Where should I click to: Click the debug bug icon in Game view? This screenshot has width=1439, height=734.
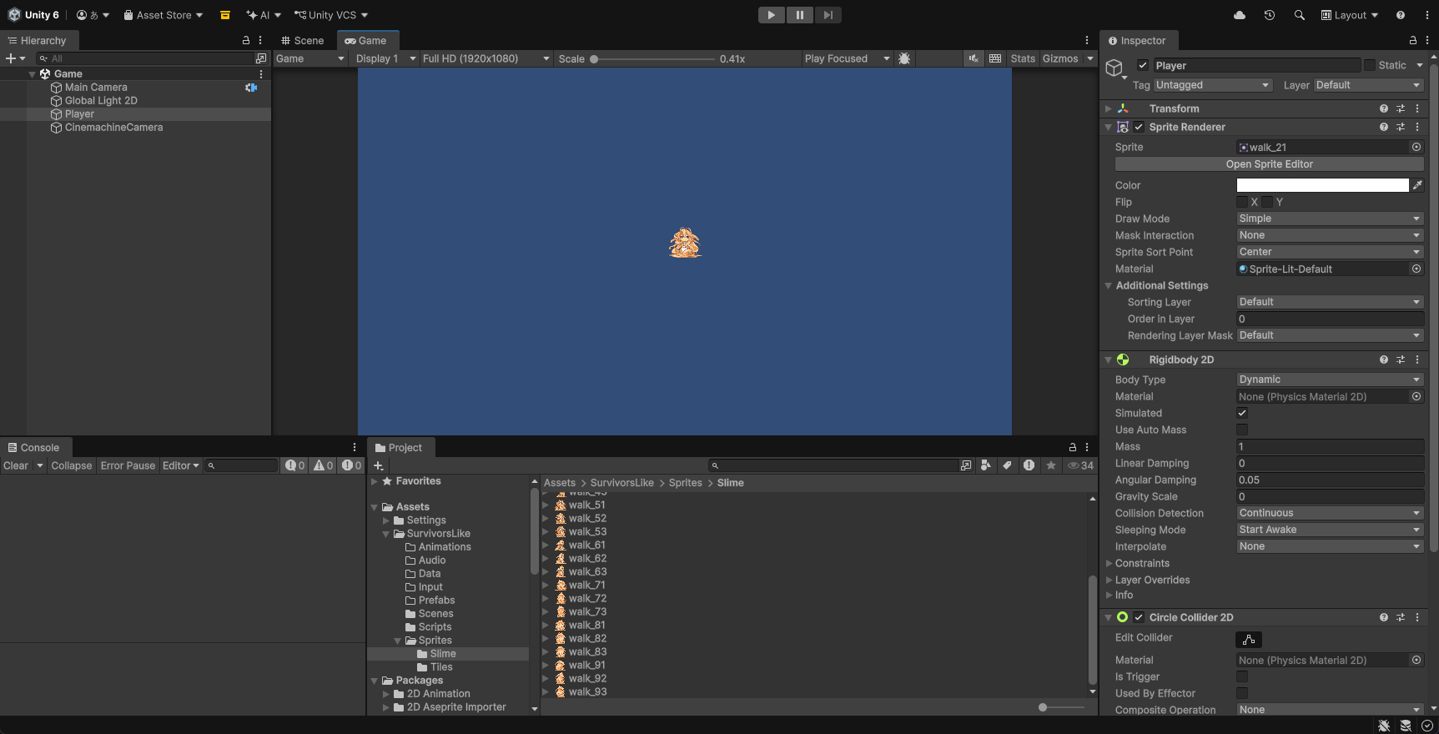click(x=904, y=58)
